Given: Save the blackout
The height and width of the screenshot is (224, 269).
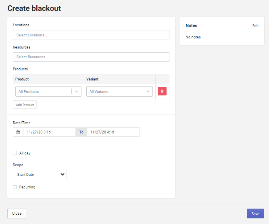Looking at the screenshot, I should (255, 213).
